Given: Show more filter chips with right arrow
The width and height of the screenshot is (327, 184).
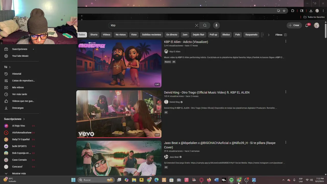Looking at the screenshot, I should pos(268,35).
